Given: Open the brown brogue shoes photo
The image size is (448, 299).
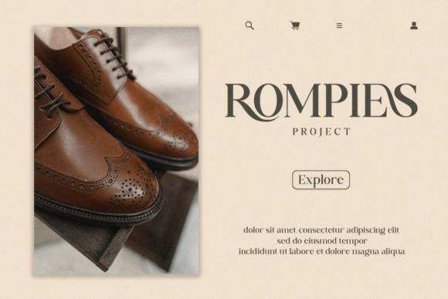Looking at the screenshot, I should point(117,151).
